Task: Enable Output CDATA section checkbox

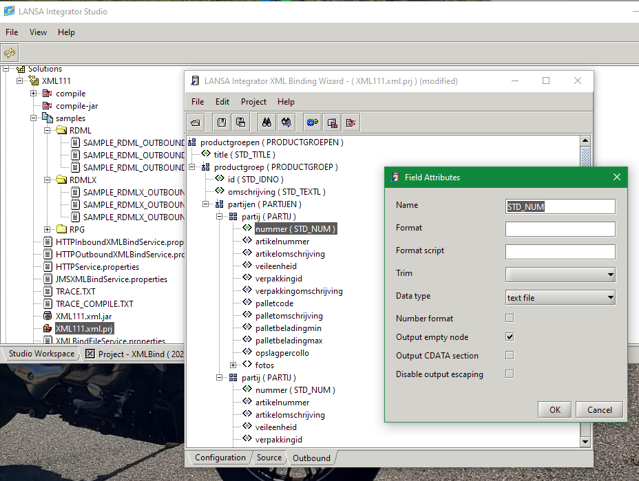Action: pyautogui.click(x=510, y=356)
